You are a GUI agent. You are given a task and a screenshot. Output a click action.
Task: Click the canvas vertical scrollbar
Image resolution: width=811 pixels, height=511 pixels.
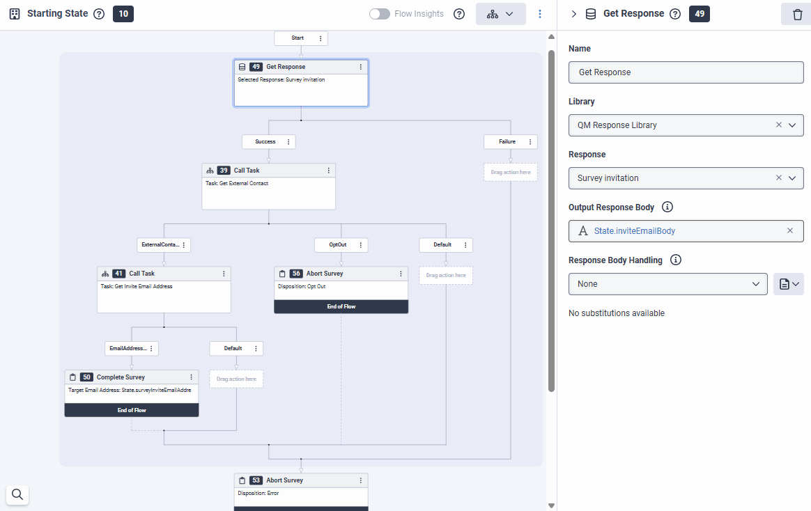(552, 209)
